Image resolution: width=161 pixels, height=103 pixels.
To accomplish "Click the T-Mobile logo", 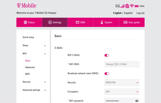I will (x=27, y=5).
